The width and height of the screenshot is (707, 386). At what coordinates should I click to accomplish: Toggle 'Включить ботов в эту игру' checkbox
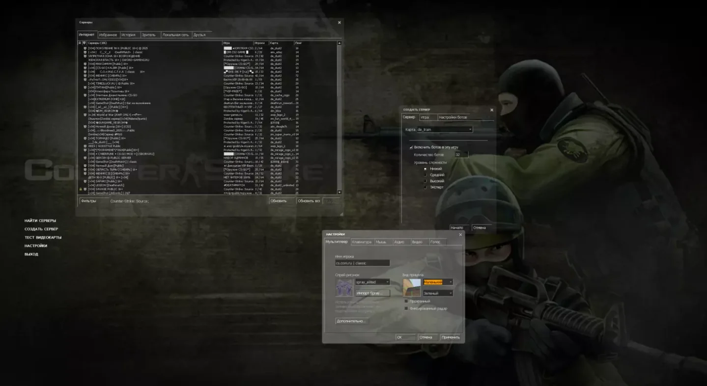[411, 147]
